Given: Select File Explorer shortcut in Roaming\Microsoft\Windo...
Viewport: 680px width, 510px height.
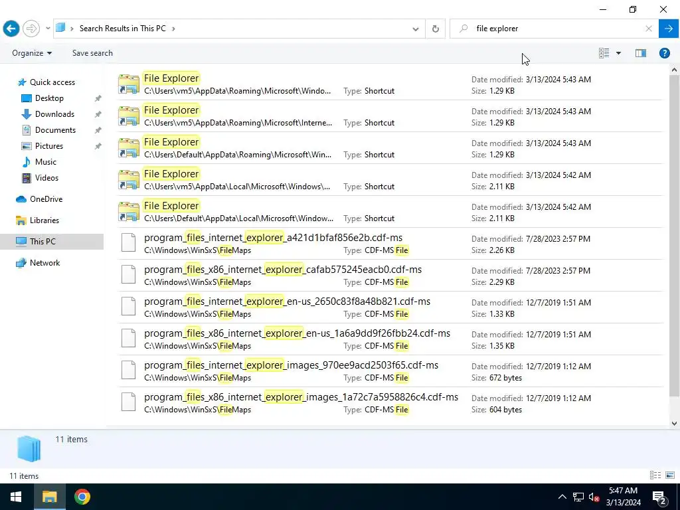Looking at the screenshot, I should (x=390, y=84).
